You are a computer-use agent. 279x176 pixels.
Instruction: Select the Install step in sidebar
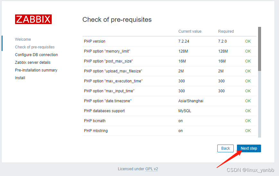tap(20, 78)
